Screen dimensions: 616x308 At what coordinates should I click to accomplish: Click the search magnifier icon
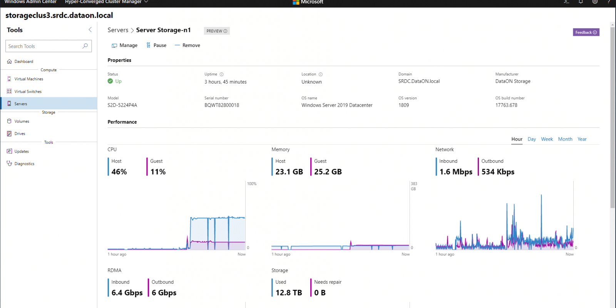click(85, 46)
